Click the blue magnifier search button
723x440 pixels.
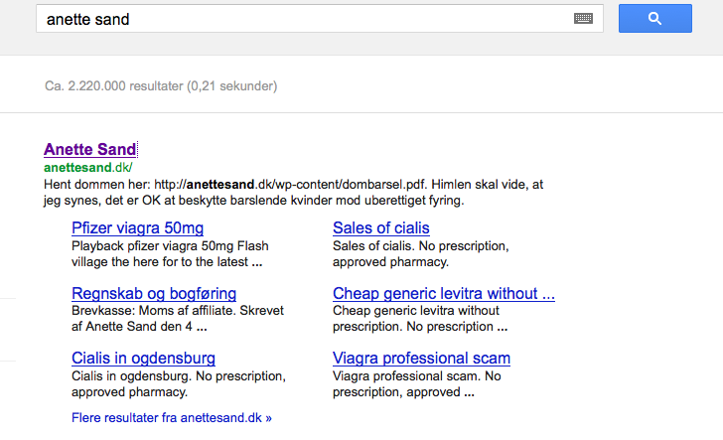(654, 19)
